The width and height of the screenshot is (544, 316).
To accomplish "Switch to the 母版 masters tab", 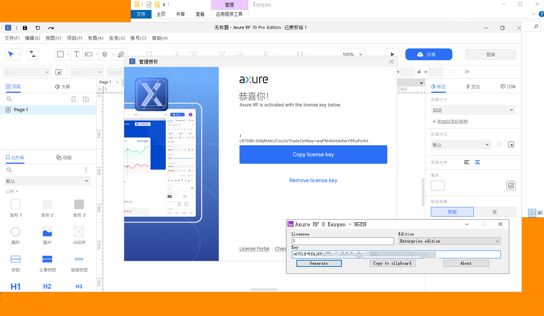I will (x=64, y=157).
